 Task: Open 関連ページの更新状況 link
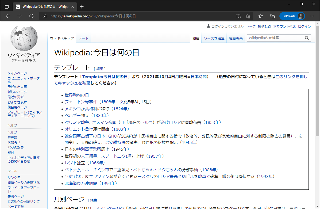24,183
